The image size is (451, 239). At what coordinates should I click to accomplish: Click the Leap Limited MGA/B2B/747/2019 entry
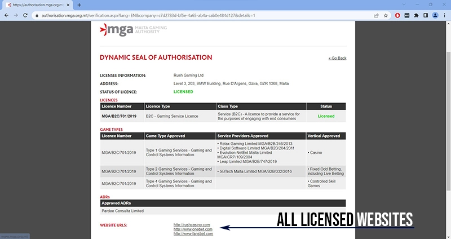[247, 162]
